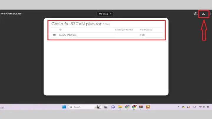Open WinRAR from the taskbar

[141, 107]
